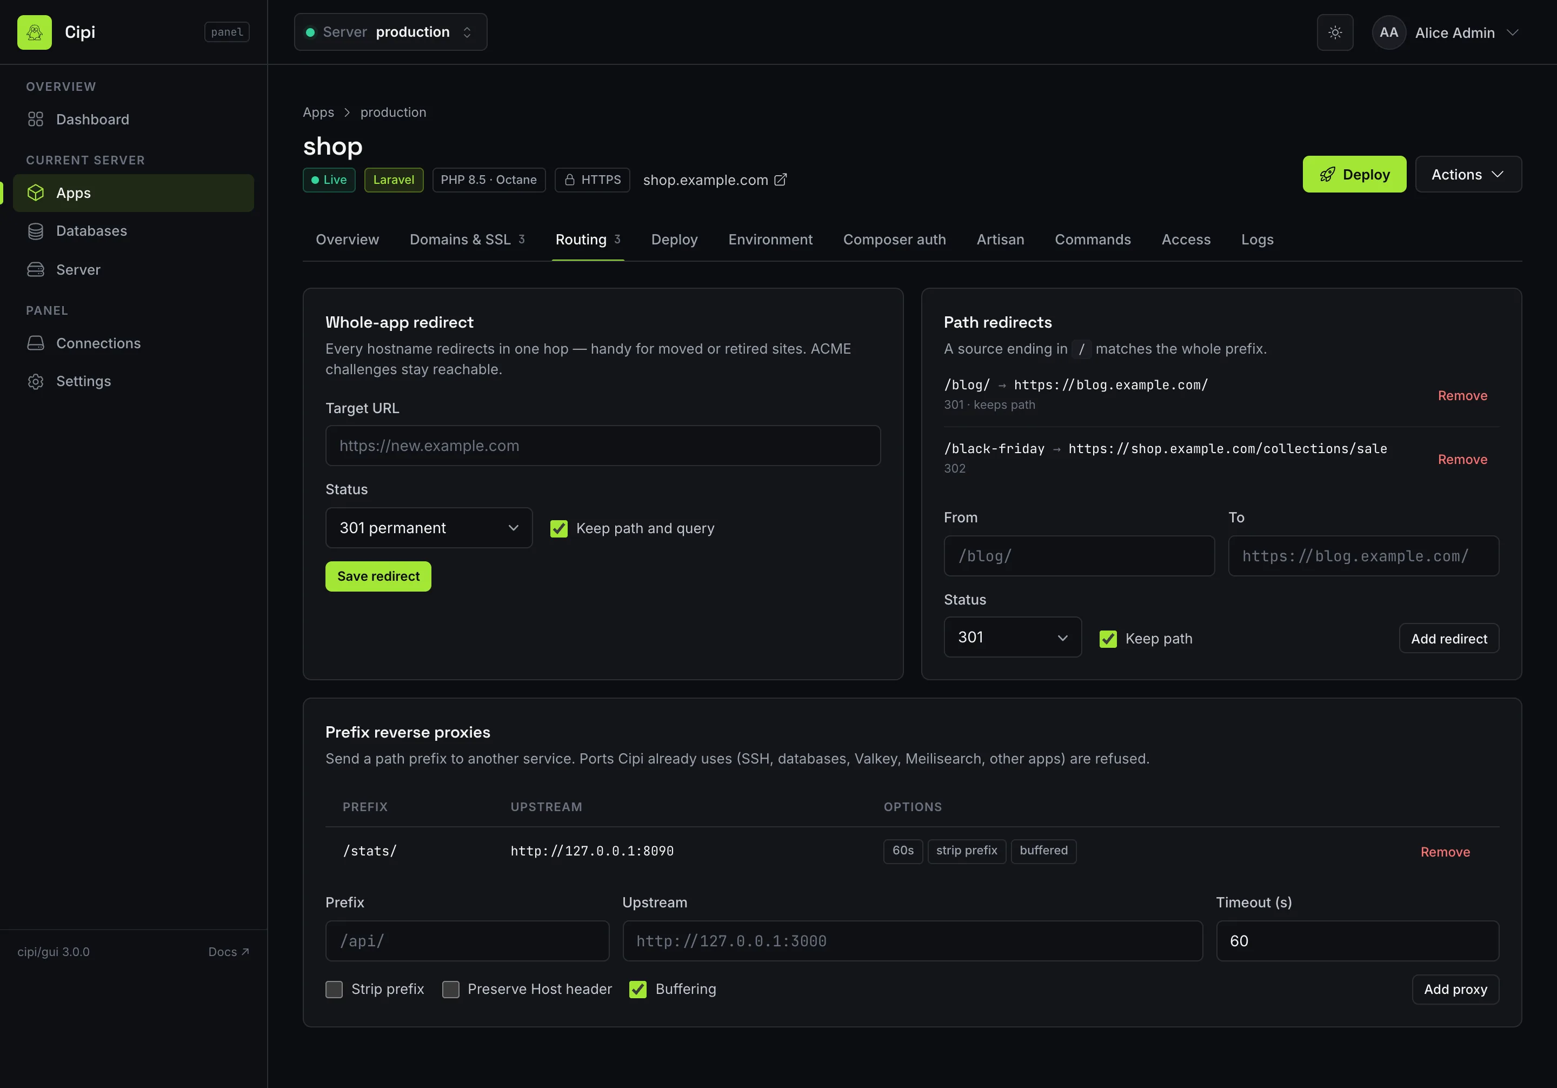The height and width of the screenshot is (1088, 1557).
Task: Click the HTTPS lock icon badge
Action: point(592,180)
